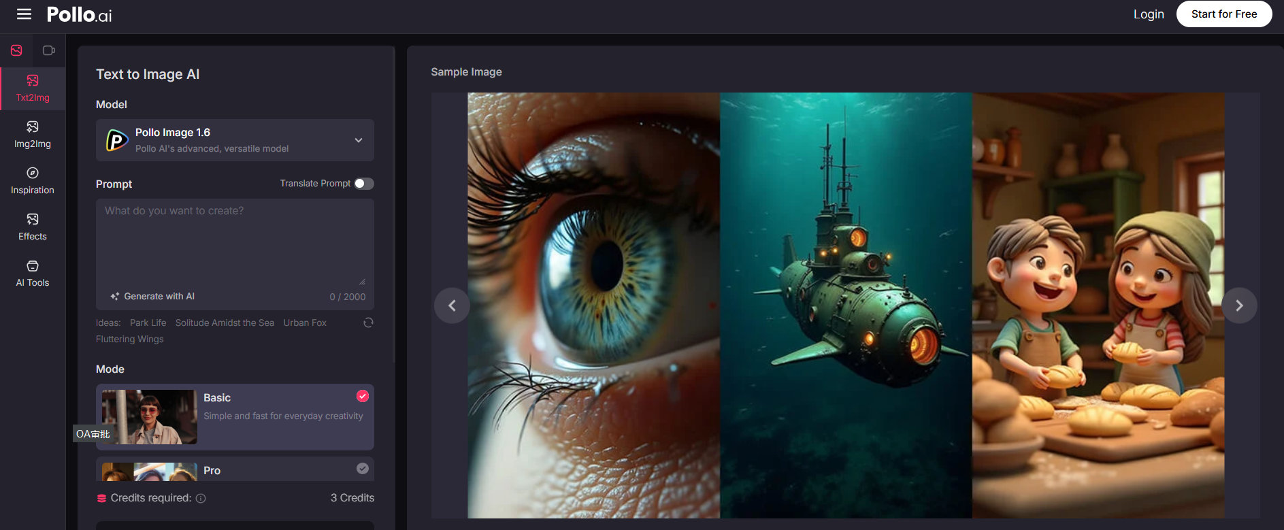Screen dimensions: 1284x530
Task: Toggle the Translate Prompt switch
Action: (363, 184)
